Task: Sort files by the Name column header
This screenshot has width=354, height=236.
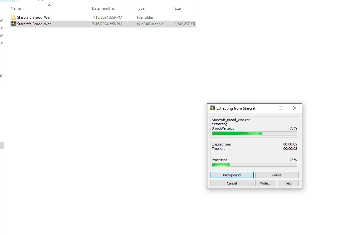Action: [16, 8]
